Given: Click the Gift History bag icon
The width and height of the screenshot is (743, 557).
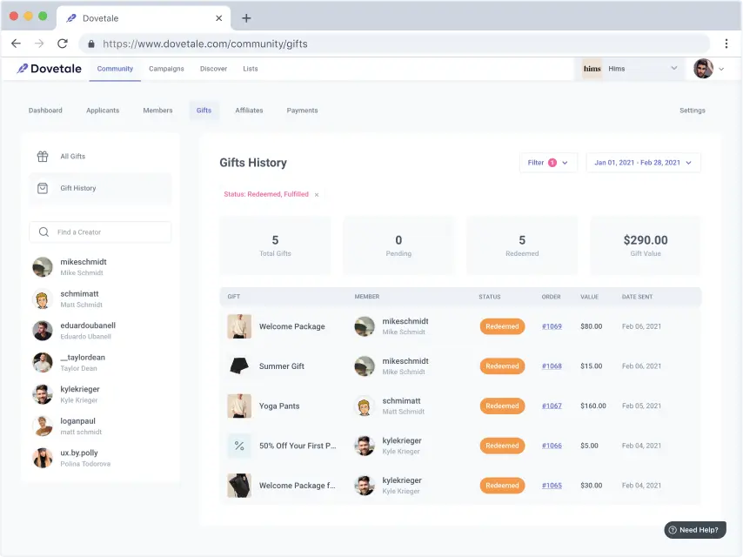Looking at the screenshot, I should point(43,188).
